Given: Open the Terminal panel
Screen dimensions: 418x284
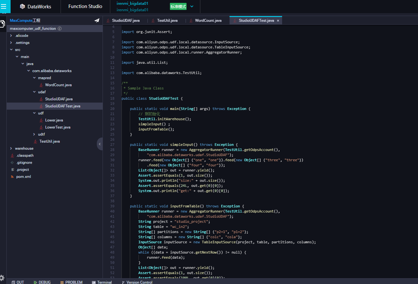Looking at the screenshot, I should coord(102,282).
